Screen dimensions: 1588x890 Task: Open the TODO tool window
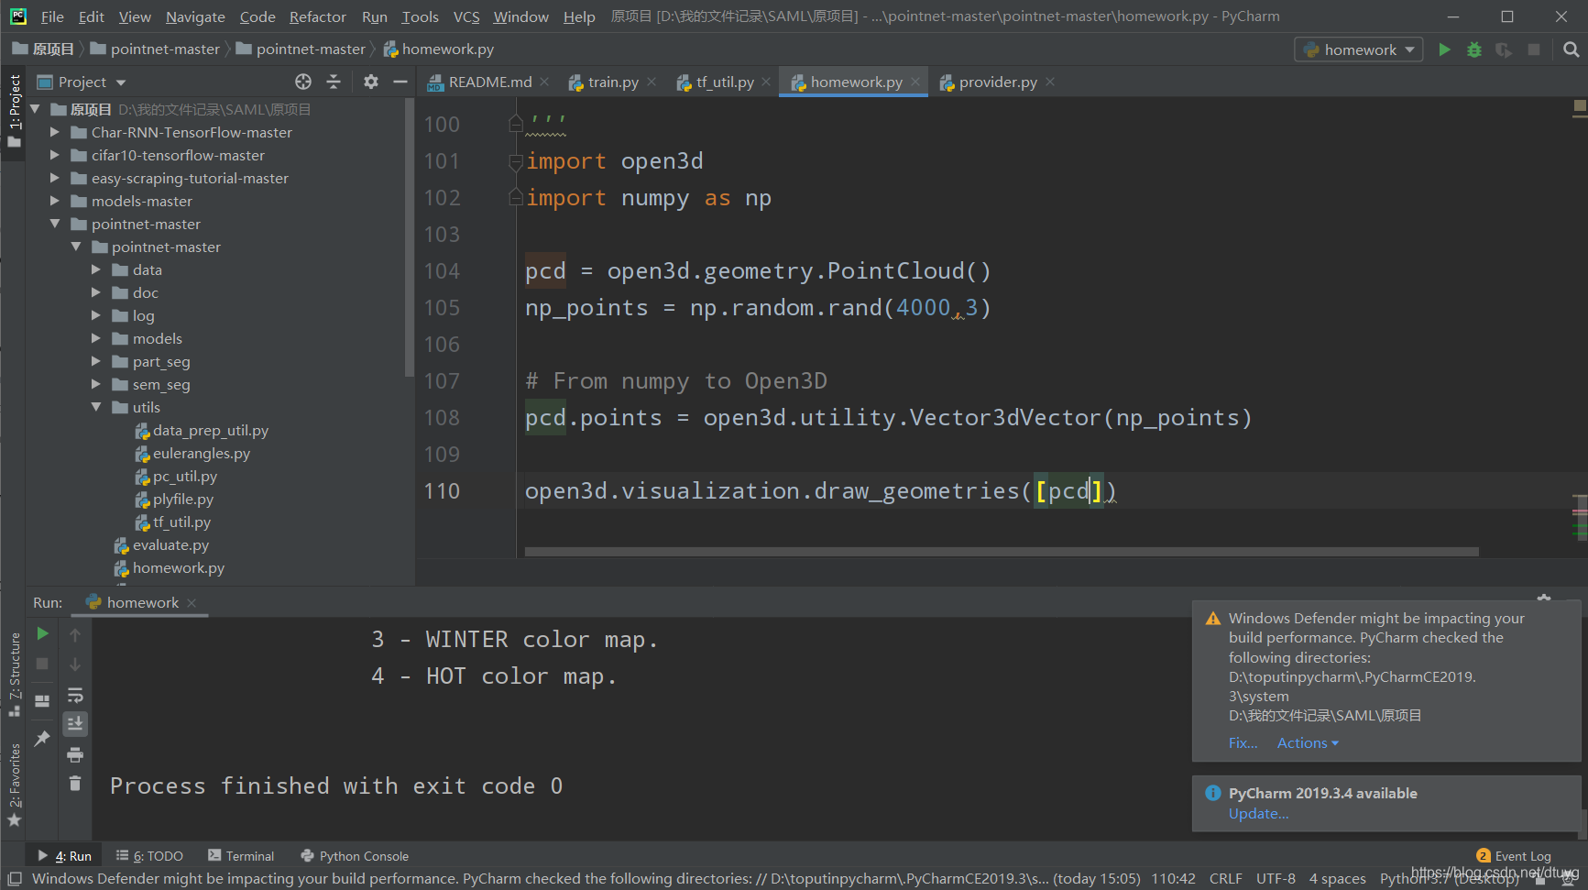(149, 855)
